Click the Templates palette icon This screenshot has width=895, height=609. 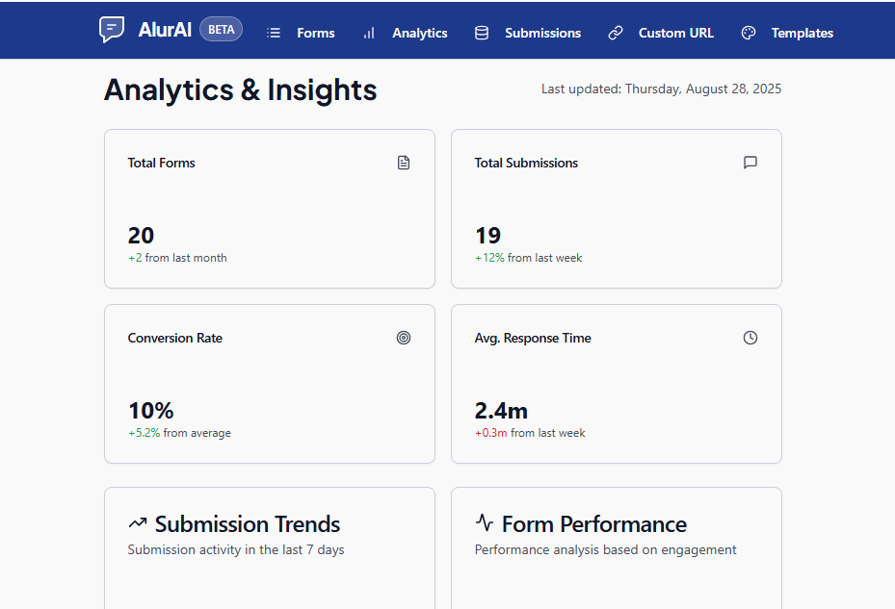[749, 33]
